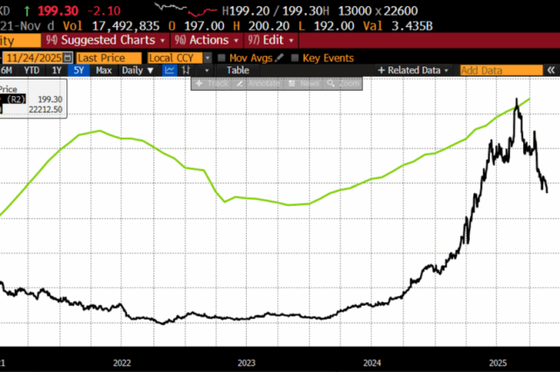This screenshot has height=372, width=560.
Task: Open the News overlay tool
Action: pos(301,82)
